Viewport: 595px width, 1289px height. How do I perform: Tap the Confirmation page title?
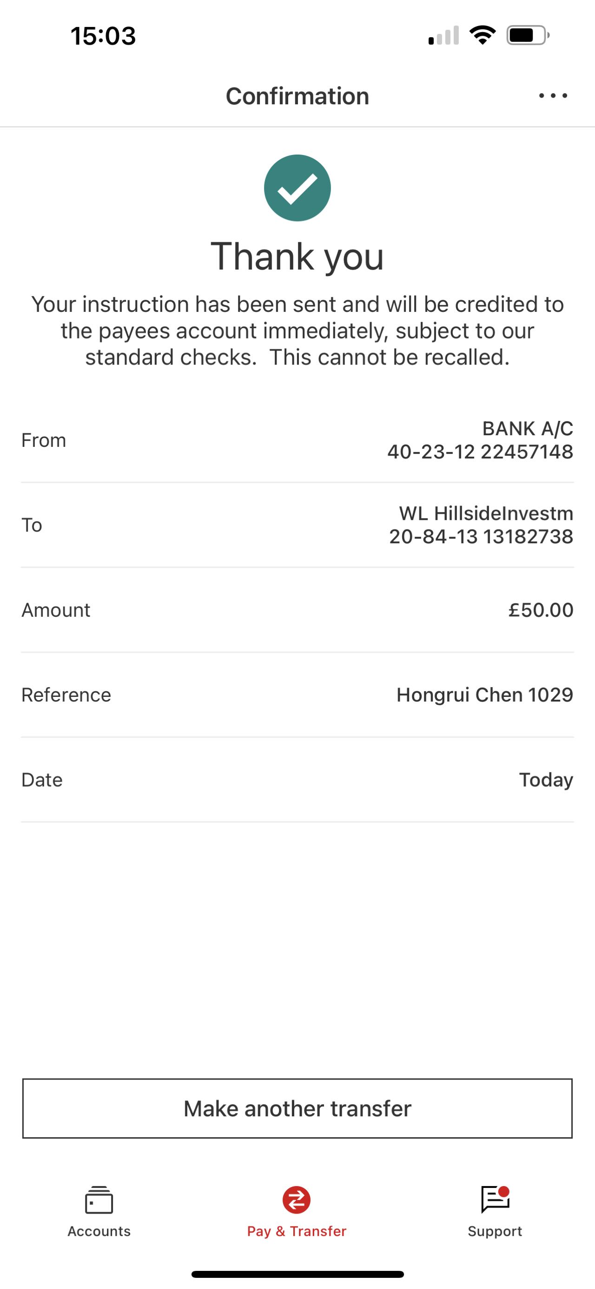[x=297, y=96]
